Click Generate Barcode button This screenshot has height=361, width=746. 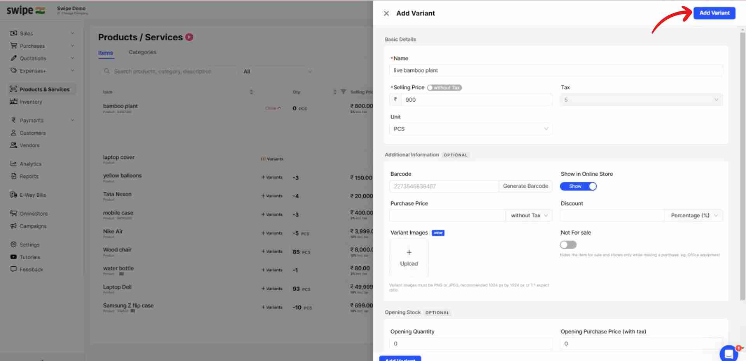[x=525, y=186]
